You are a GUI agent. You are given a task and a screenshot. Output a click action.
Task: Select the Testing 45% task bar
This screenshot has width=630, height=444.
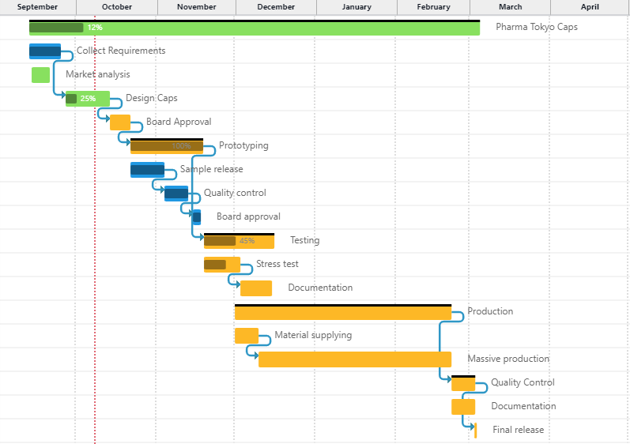point(239,241)
